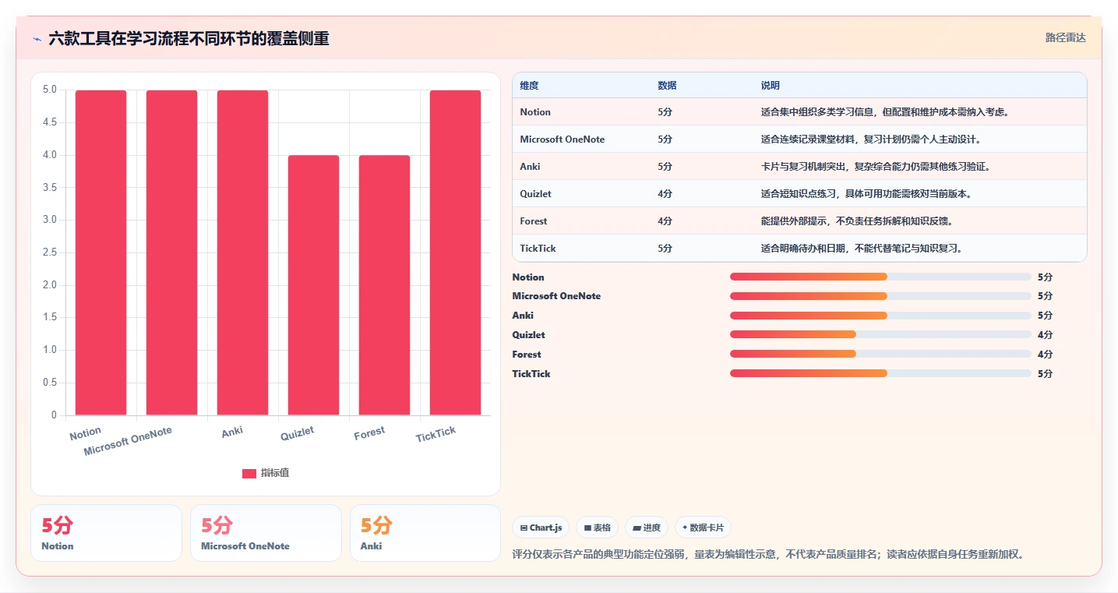
Task: Click the 数据卡片 tag chip
Action: coord(703,528)
